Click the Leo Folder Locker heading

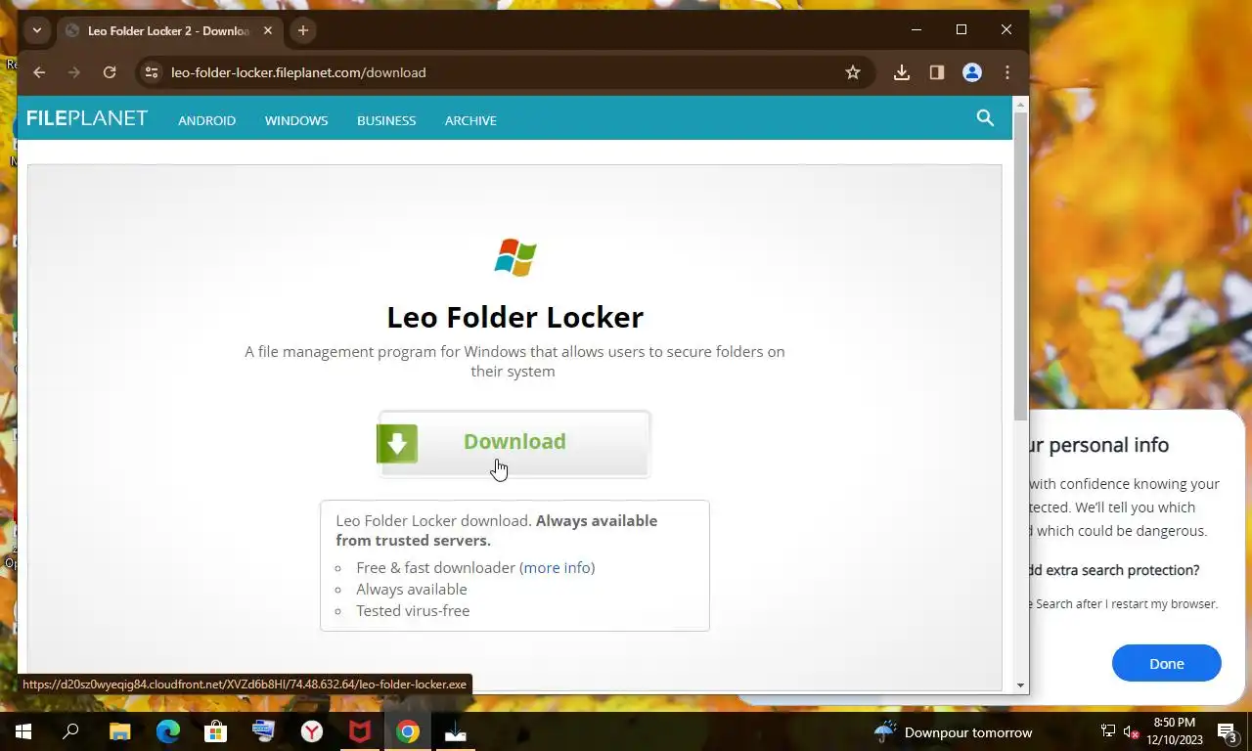click(514, 317)
